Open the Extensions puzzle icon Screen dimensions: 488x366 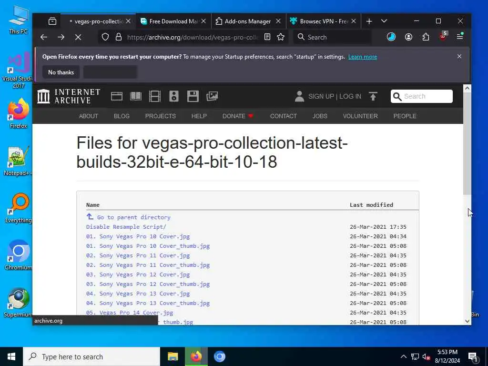[x=426, y=37]
